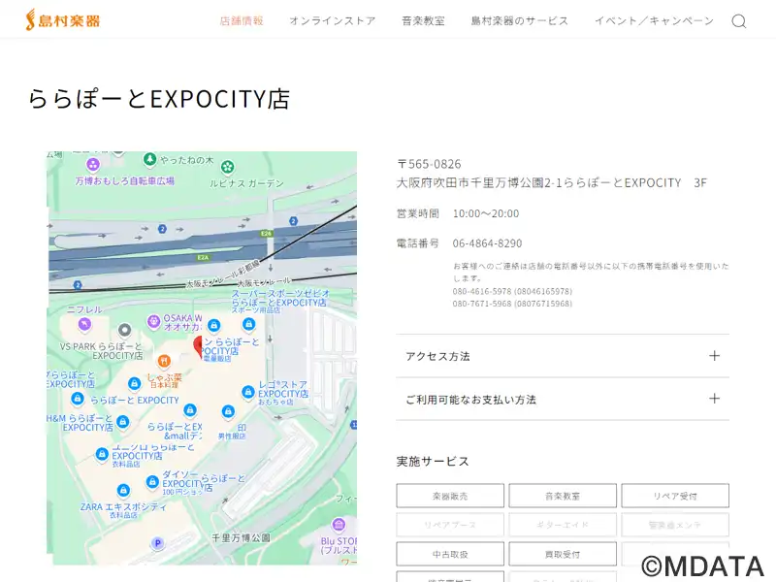Click the 千里万博公園 map label
Screen dimensions: 776x582
pyautogui.click(x=241, y=537)
